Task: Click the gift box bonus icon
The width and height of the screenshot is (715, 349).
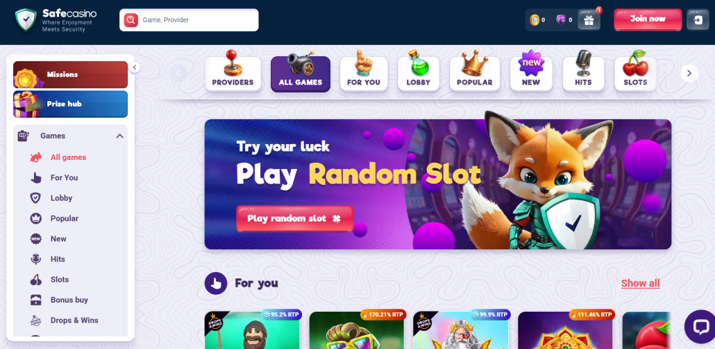Action: point(589,20)
